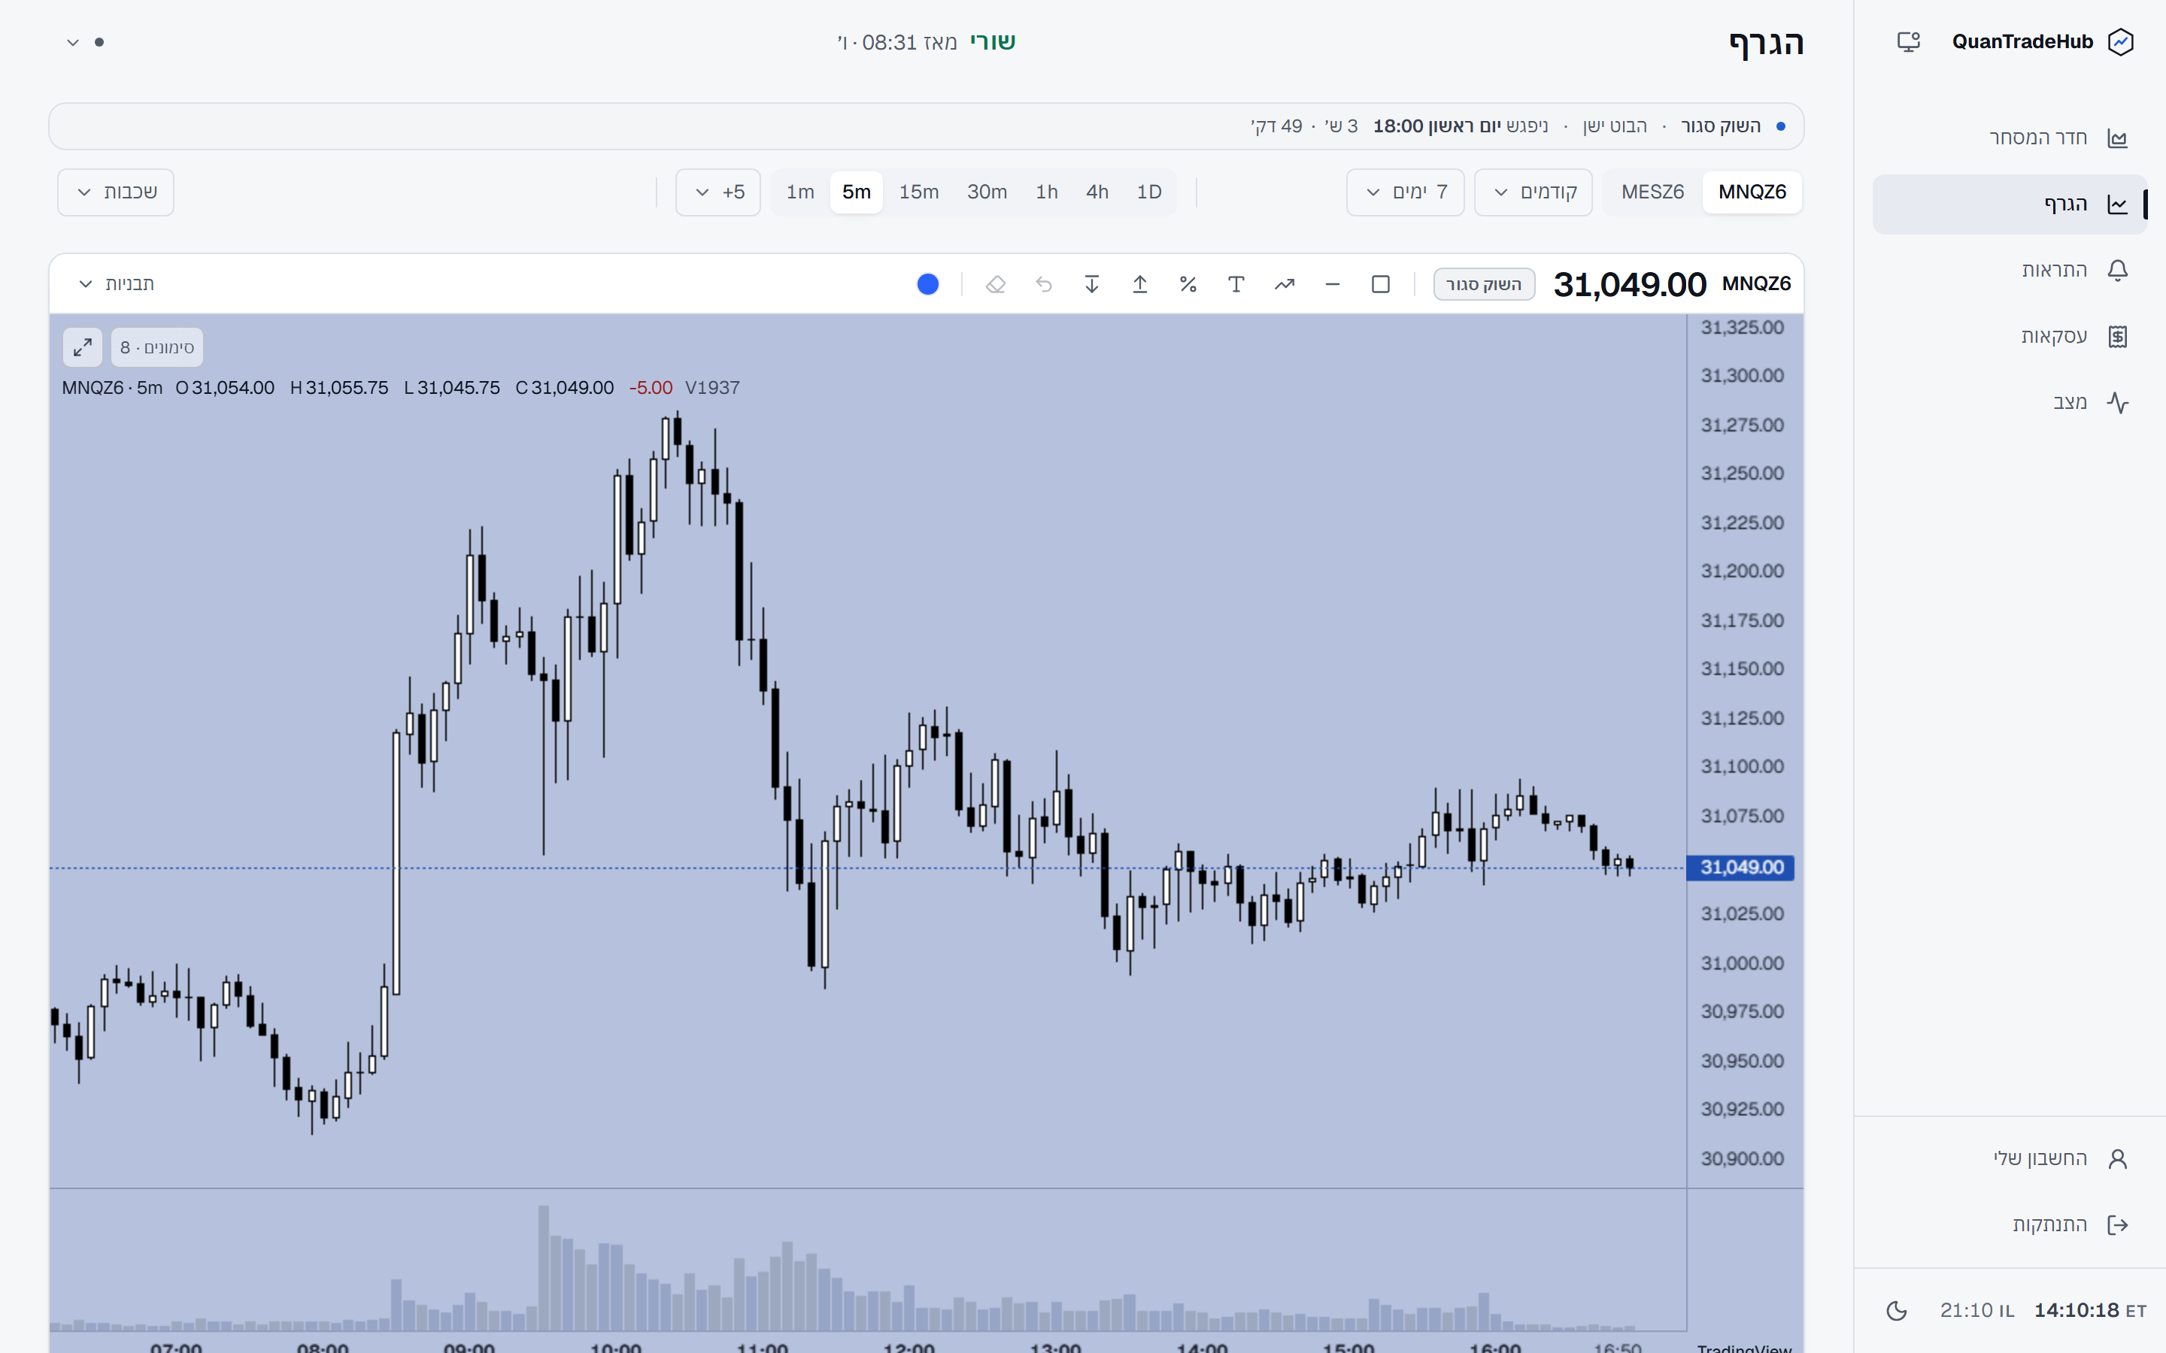
Task: Open מצב status page
Action: [2010, 403]
